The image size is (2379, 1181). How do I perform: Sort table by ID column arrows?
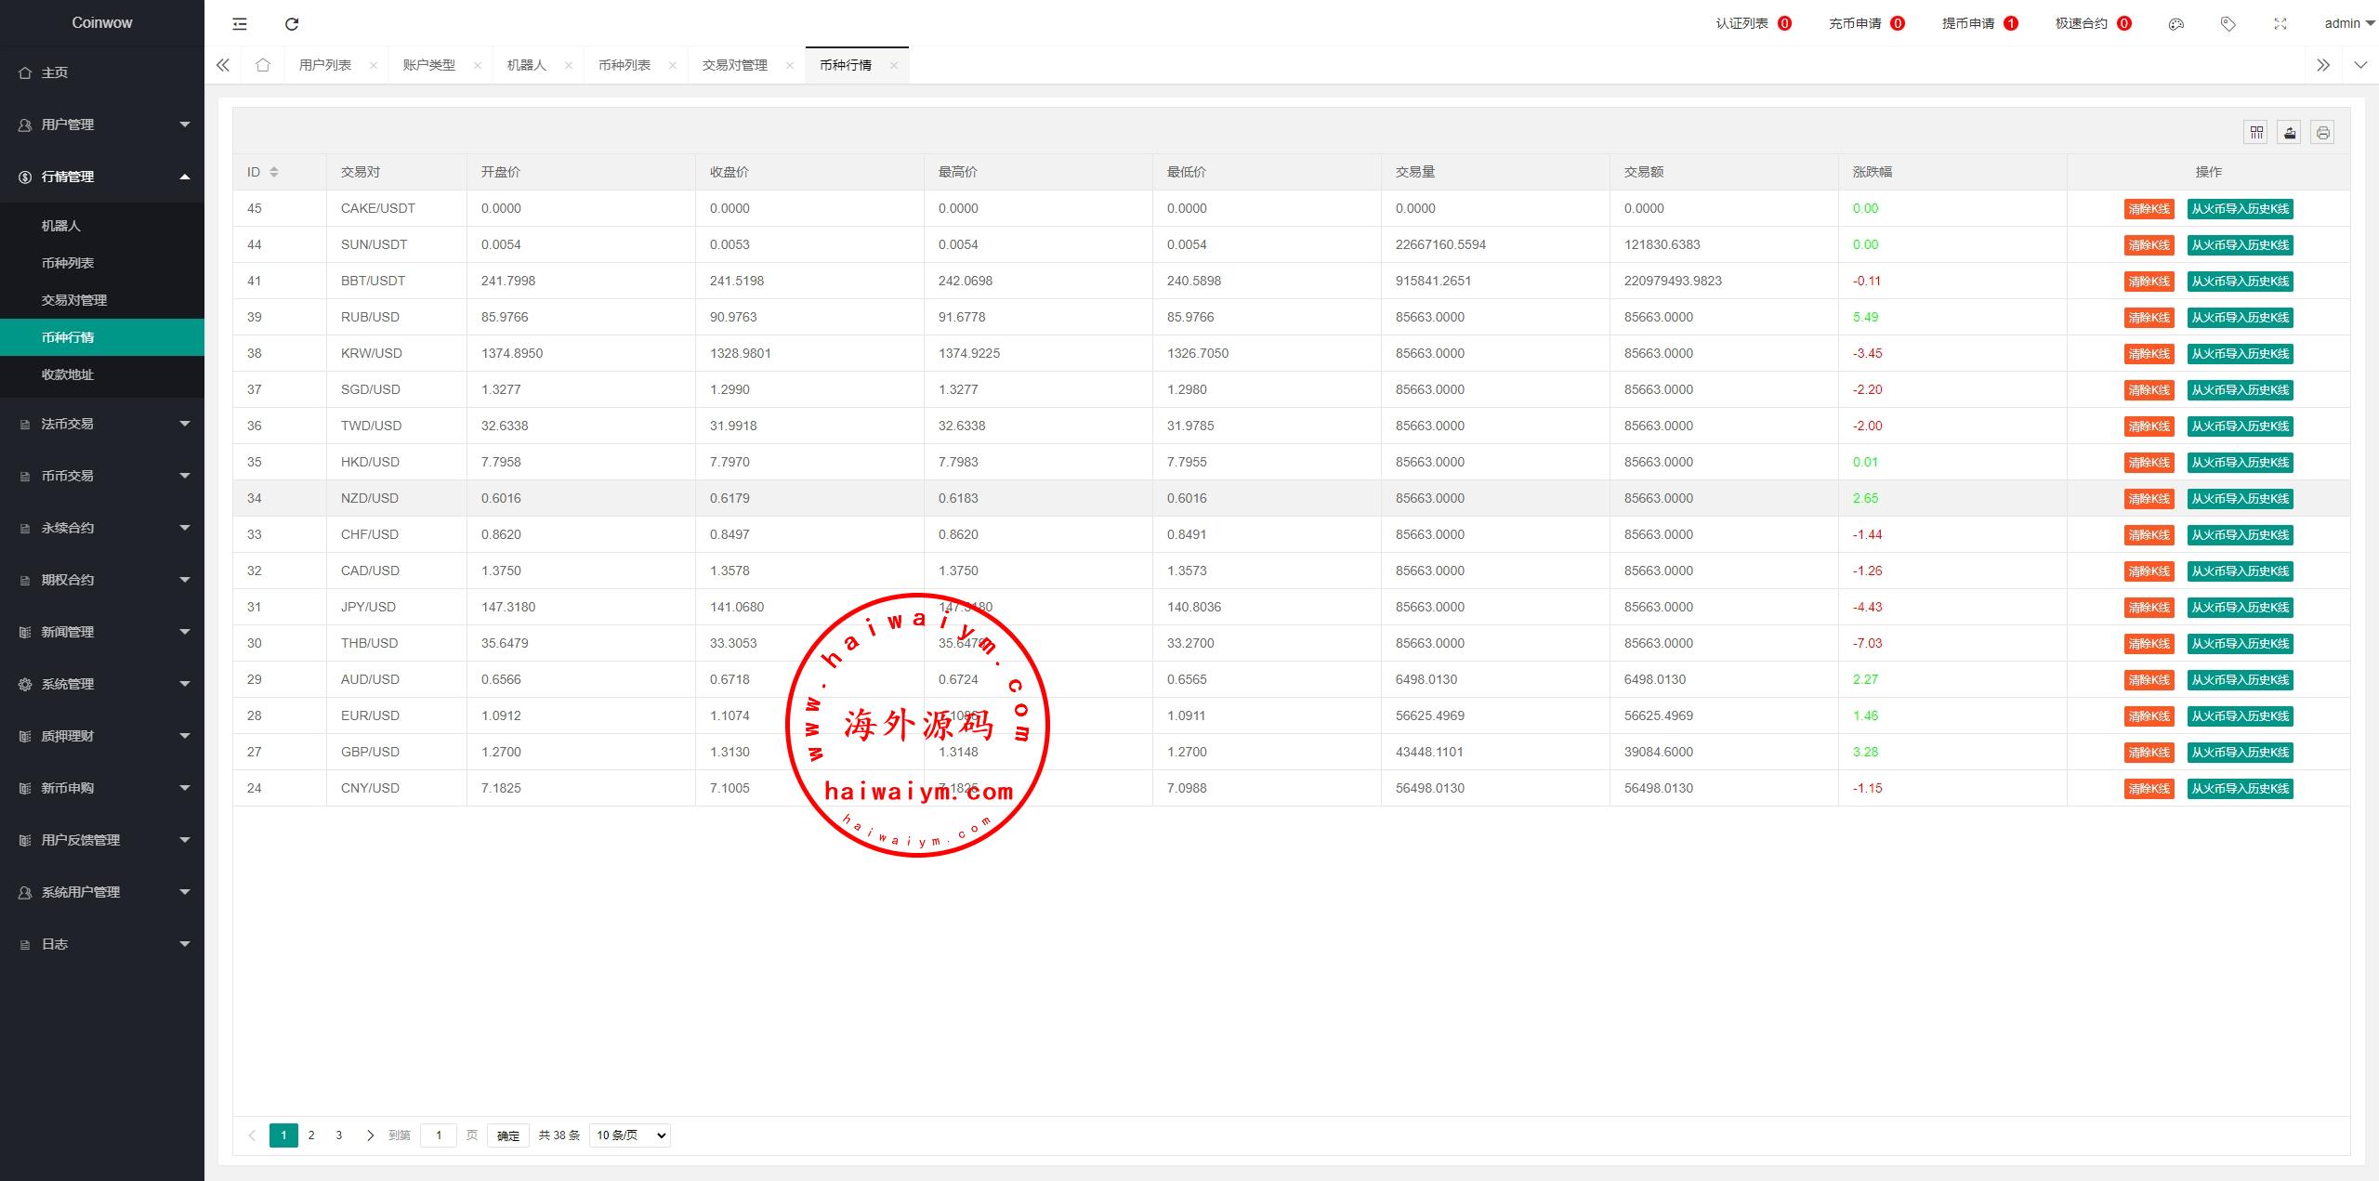click(x=274, y=172)
